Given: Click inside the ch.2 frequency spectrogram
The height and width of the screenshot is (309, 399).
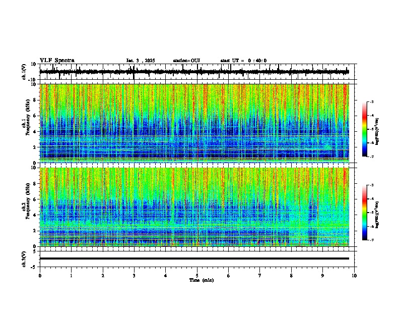Looking at the screenshot, I should 194,207.
